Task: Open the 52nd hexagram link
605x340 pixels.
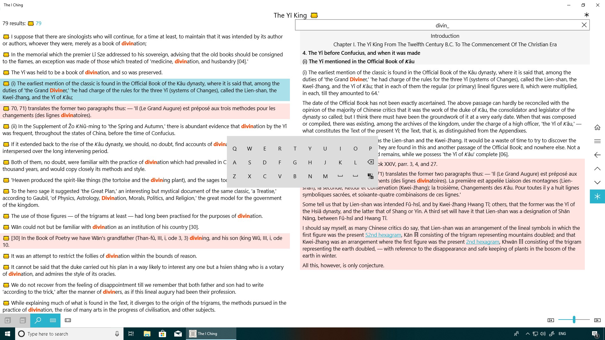Action: (383, 235)
